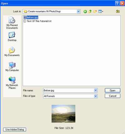Viewport: 125px width, 134px height.
Task: Click the Open title bar text
Action: (x=5, y=3)
